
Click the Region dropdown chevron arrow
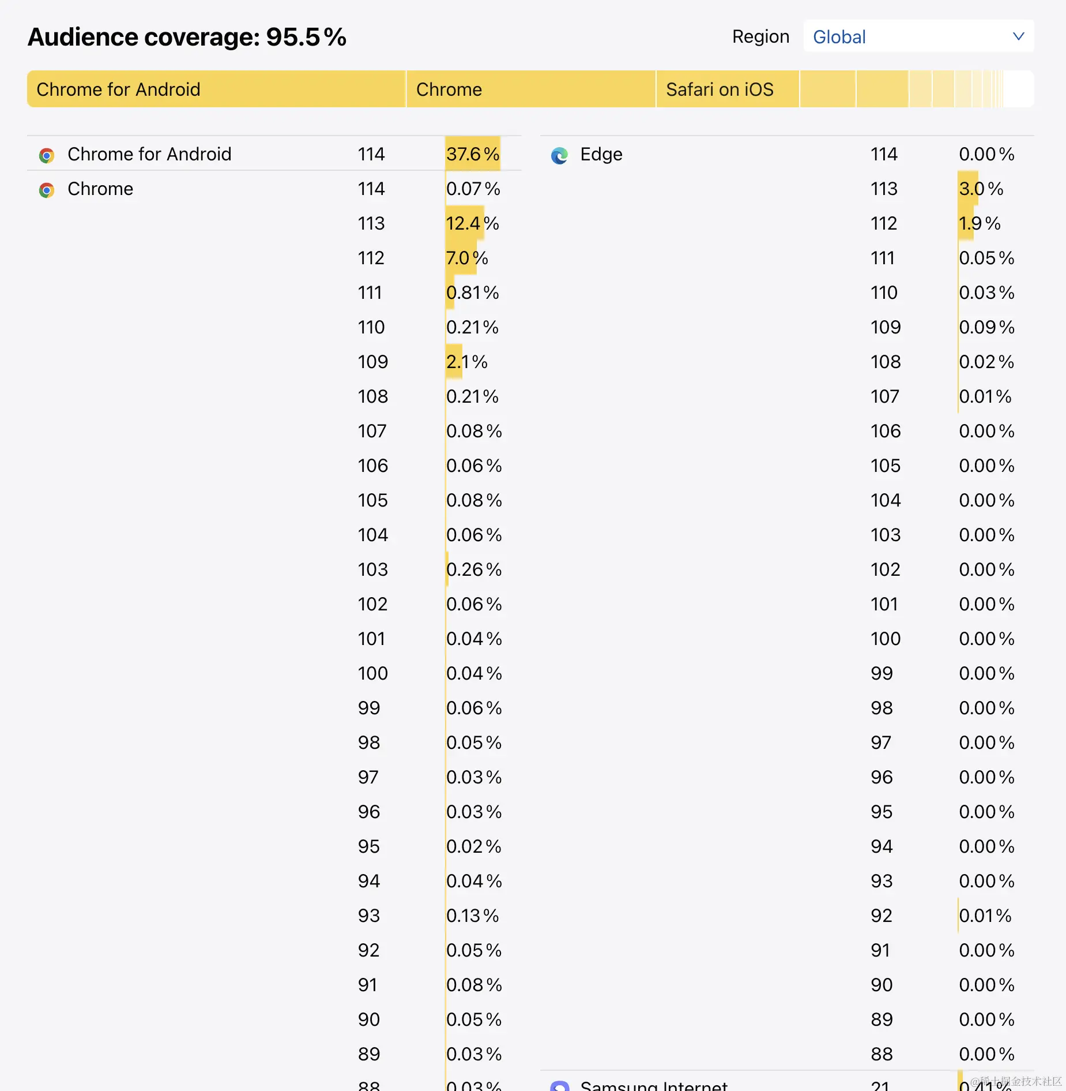pyautogui.click(x=1018, y=37)
